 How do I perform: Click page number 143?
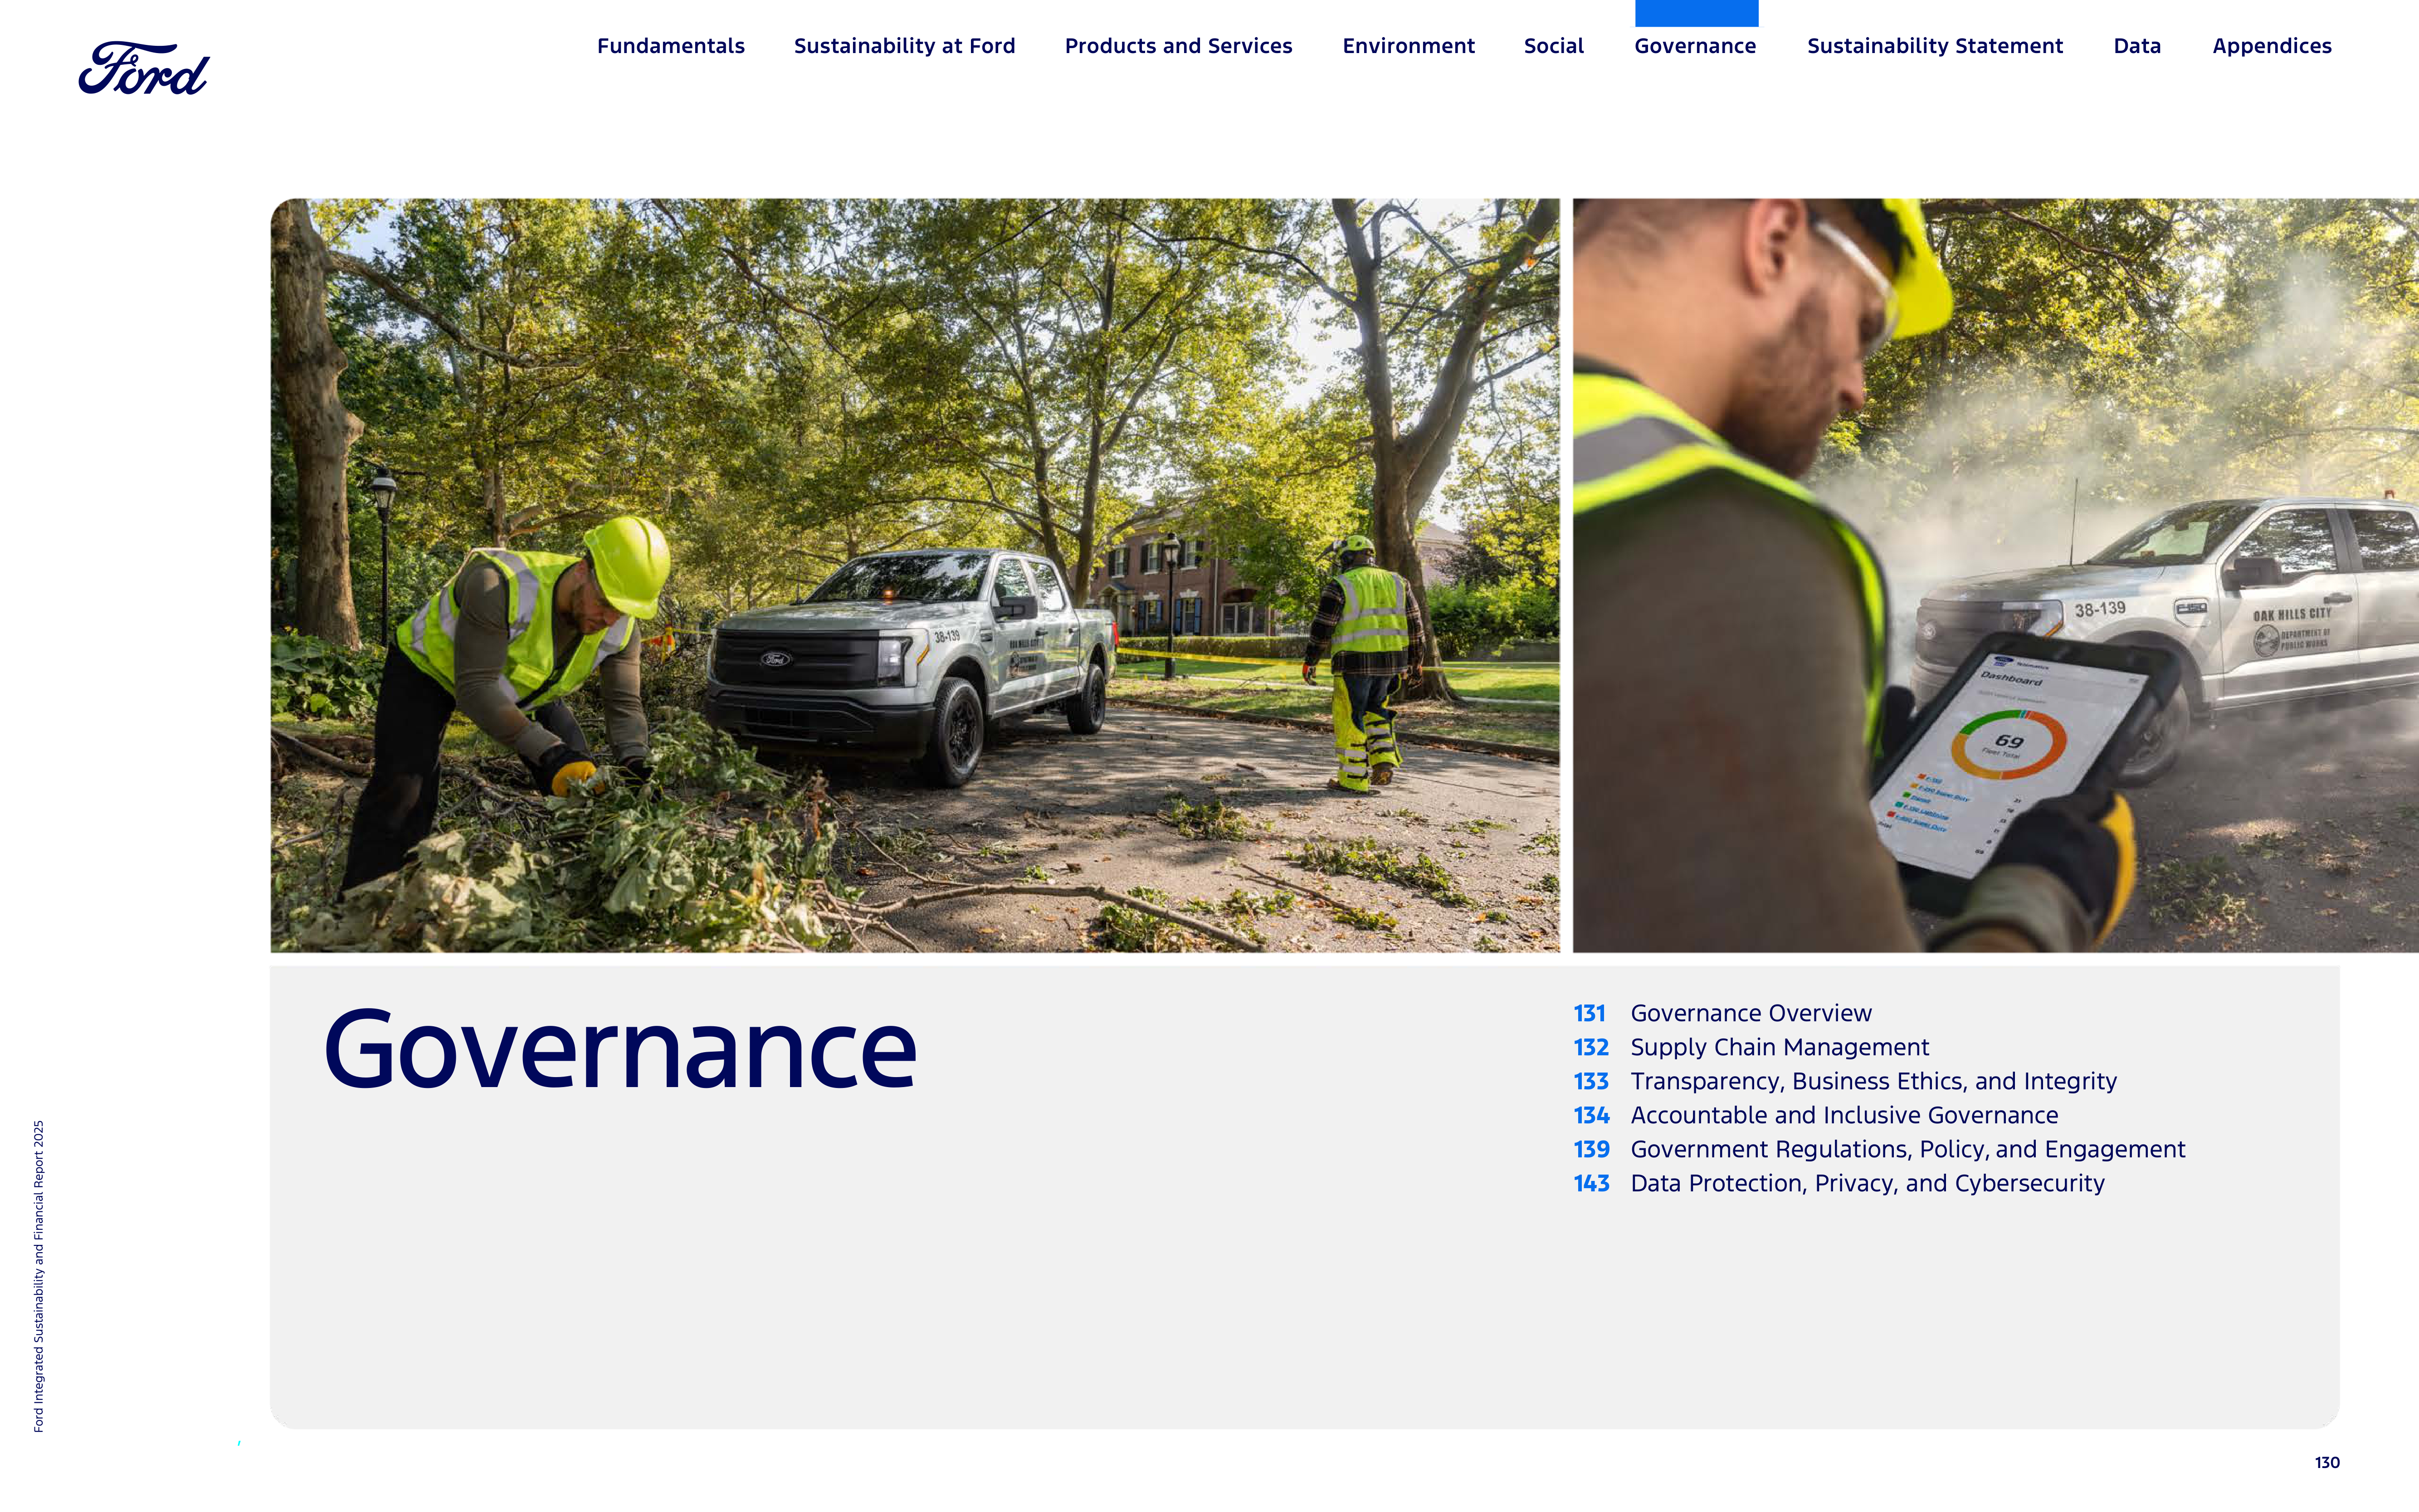1591,1183
